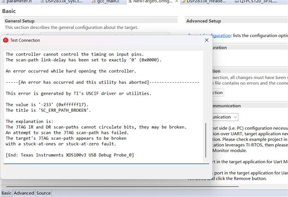Click 'An attempt to scan the JTAG scan-path has failed' line
The height and width of the screenshot is (197, 288).
[x=67, y=133]
